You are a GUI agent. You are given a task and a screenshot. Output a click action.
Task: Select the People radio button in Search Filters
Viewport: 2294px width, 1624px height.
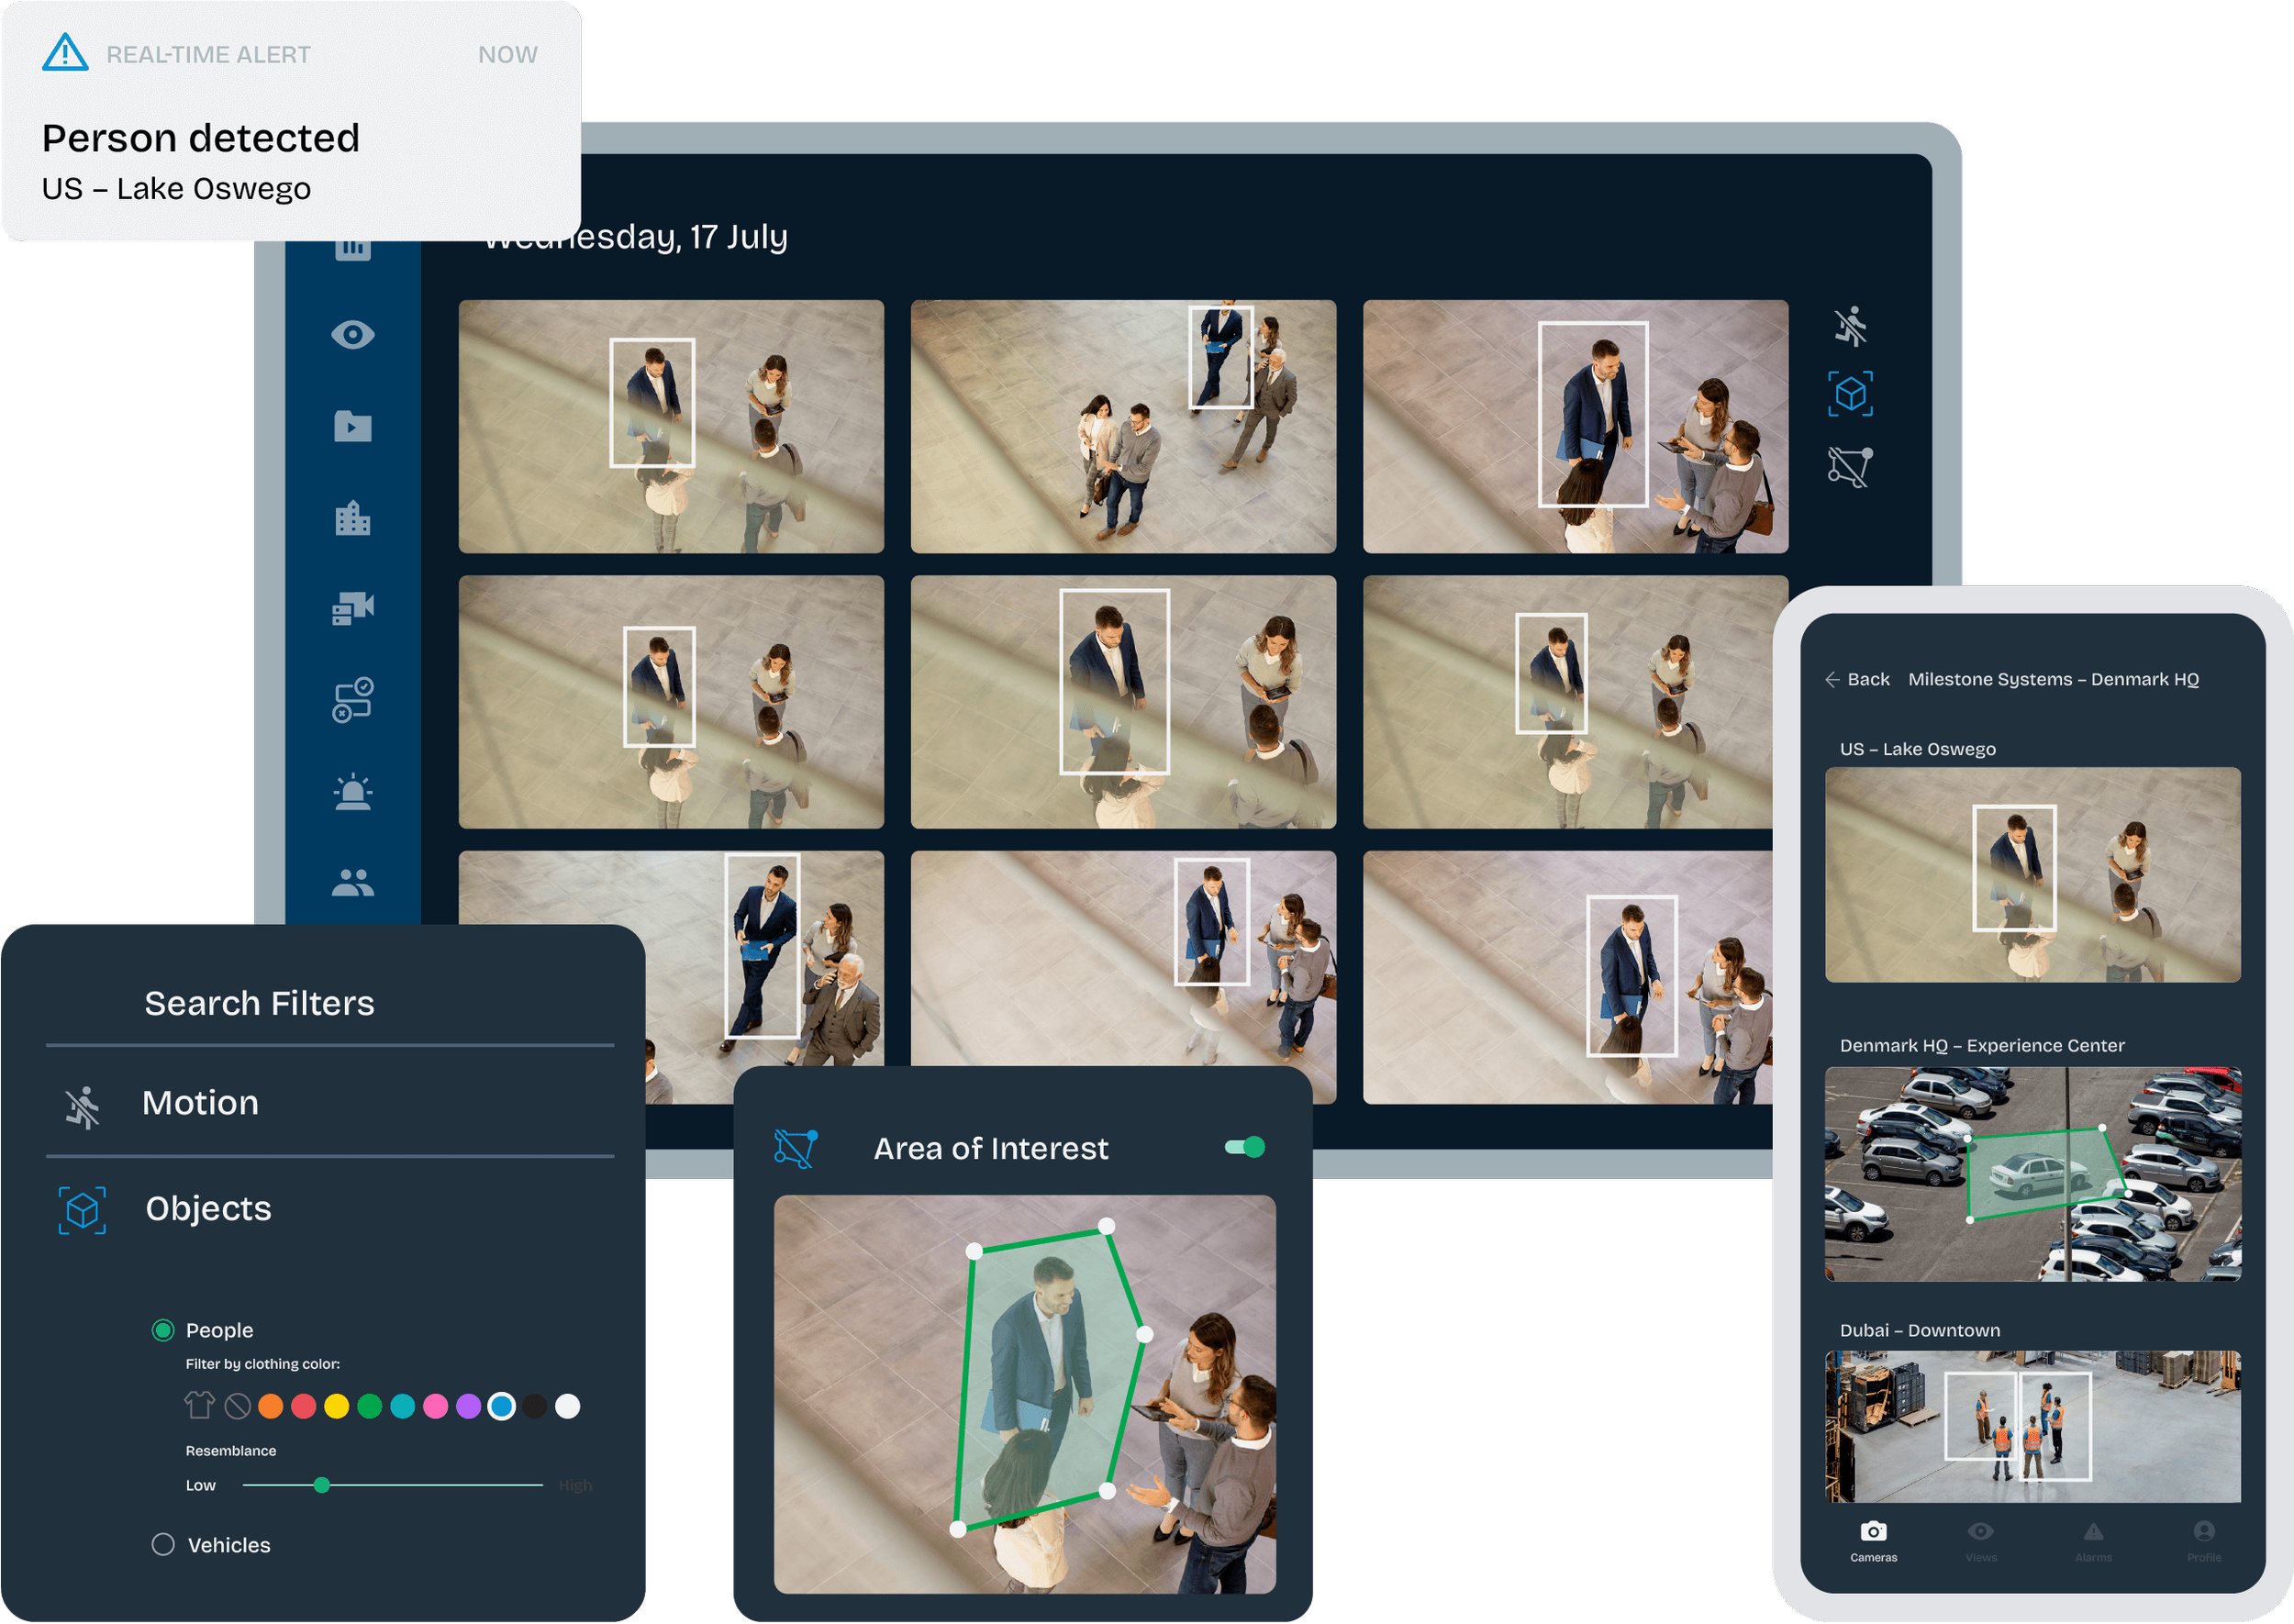pos(162,1330)
